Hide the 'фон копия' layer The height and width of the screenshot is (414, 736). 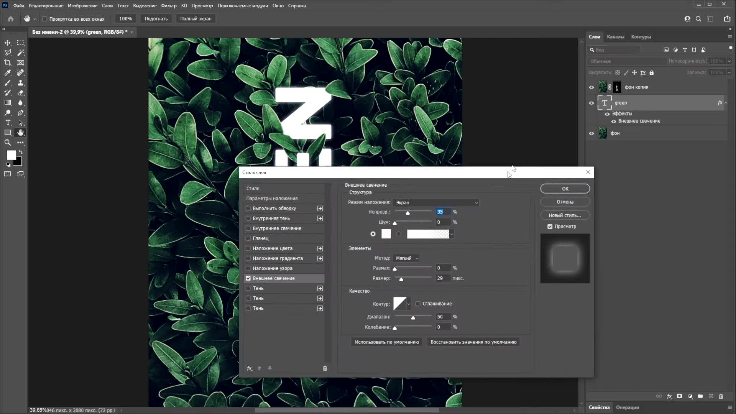tap(591, 87)
